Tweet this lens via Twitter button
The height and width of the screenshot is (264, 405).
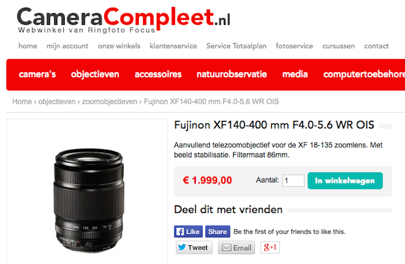pos(194,247)
